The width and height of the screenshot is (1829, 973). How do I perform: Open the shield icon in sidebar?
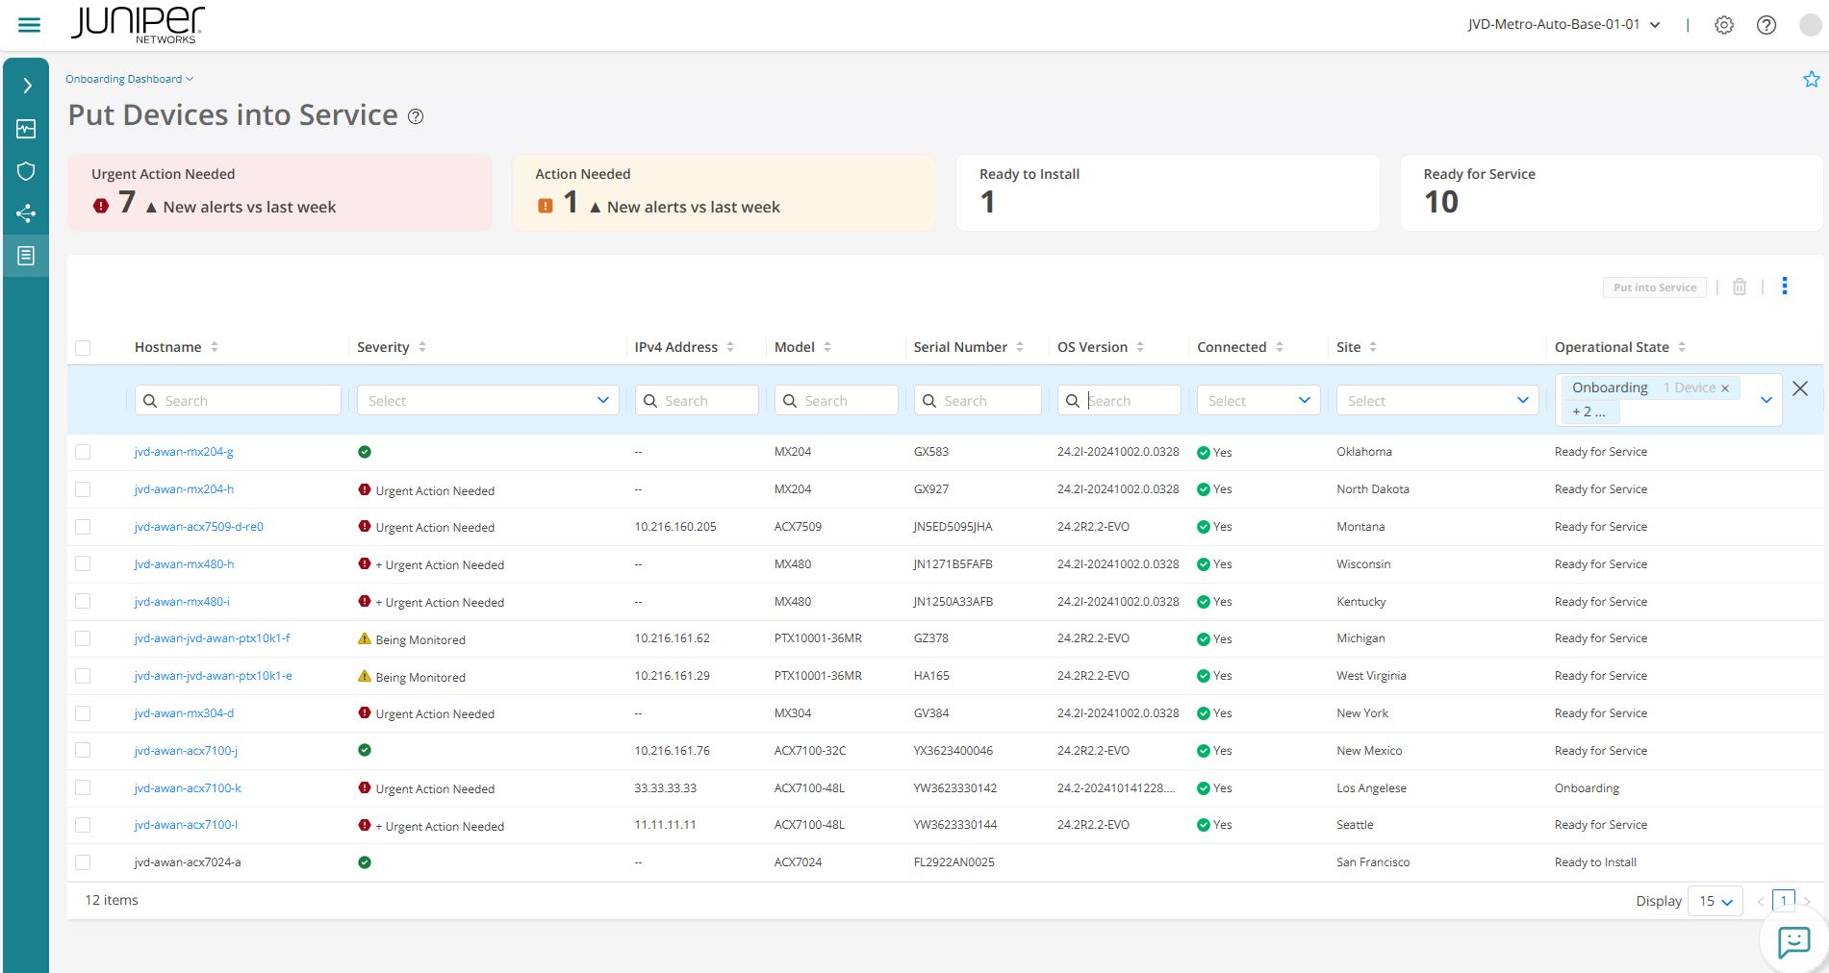(x=26, y=171)
